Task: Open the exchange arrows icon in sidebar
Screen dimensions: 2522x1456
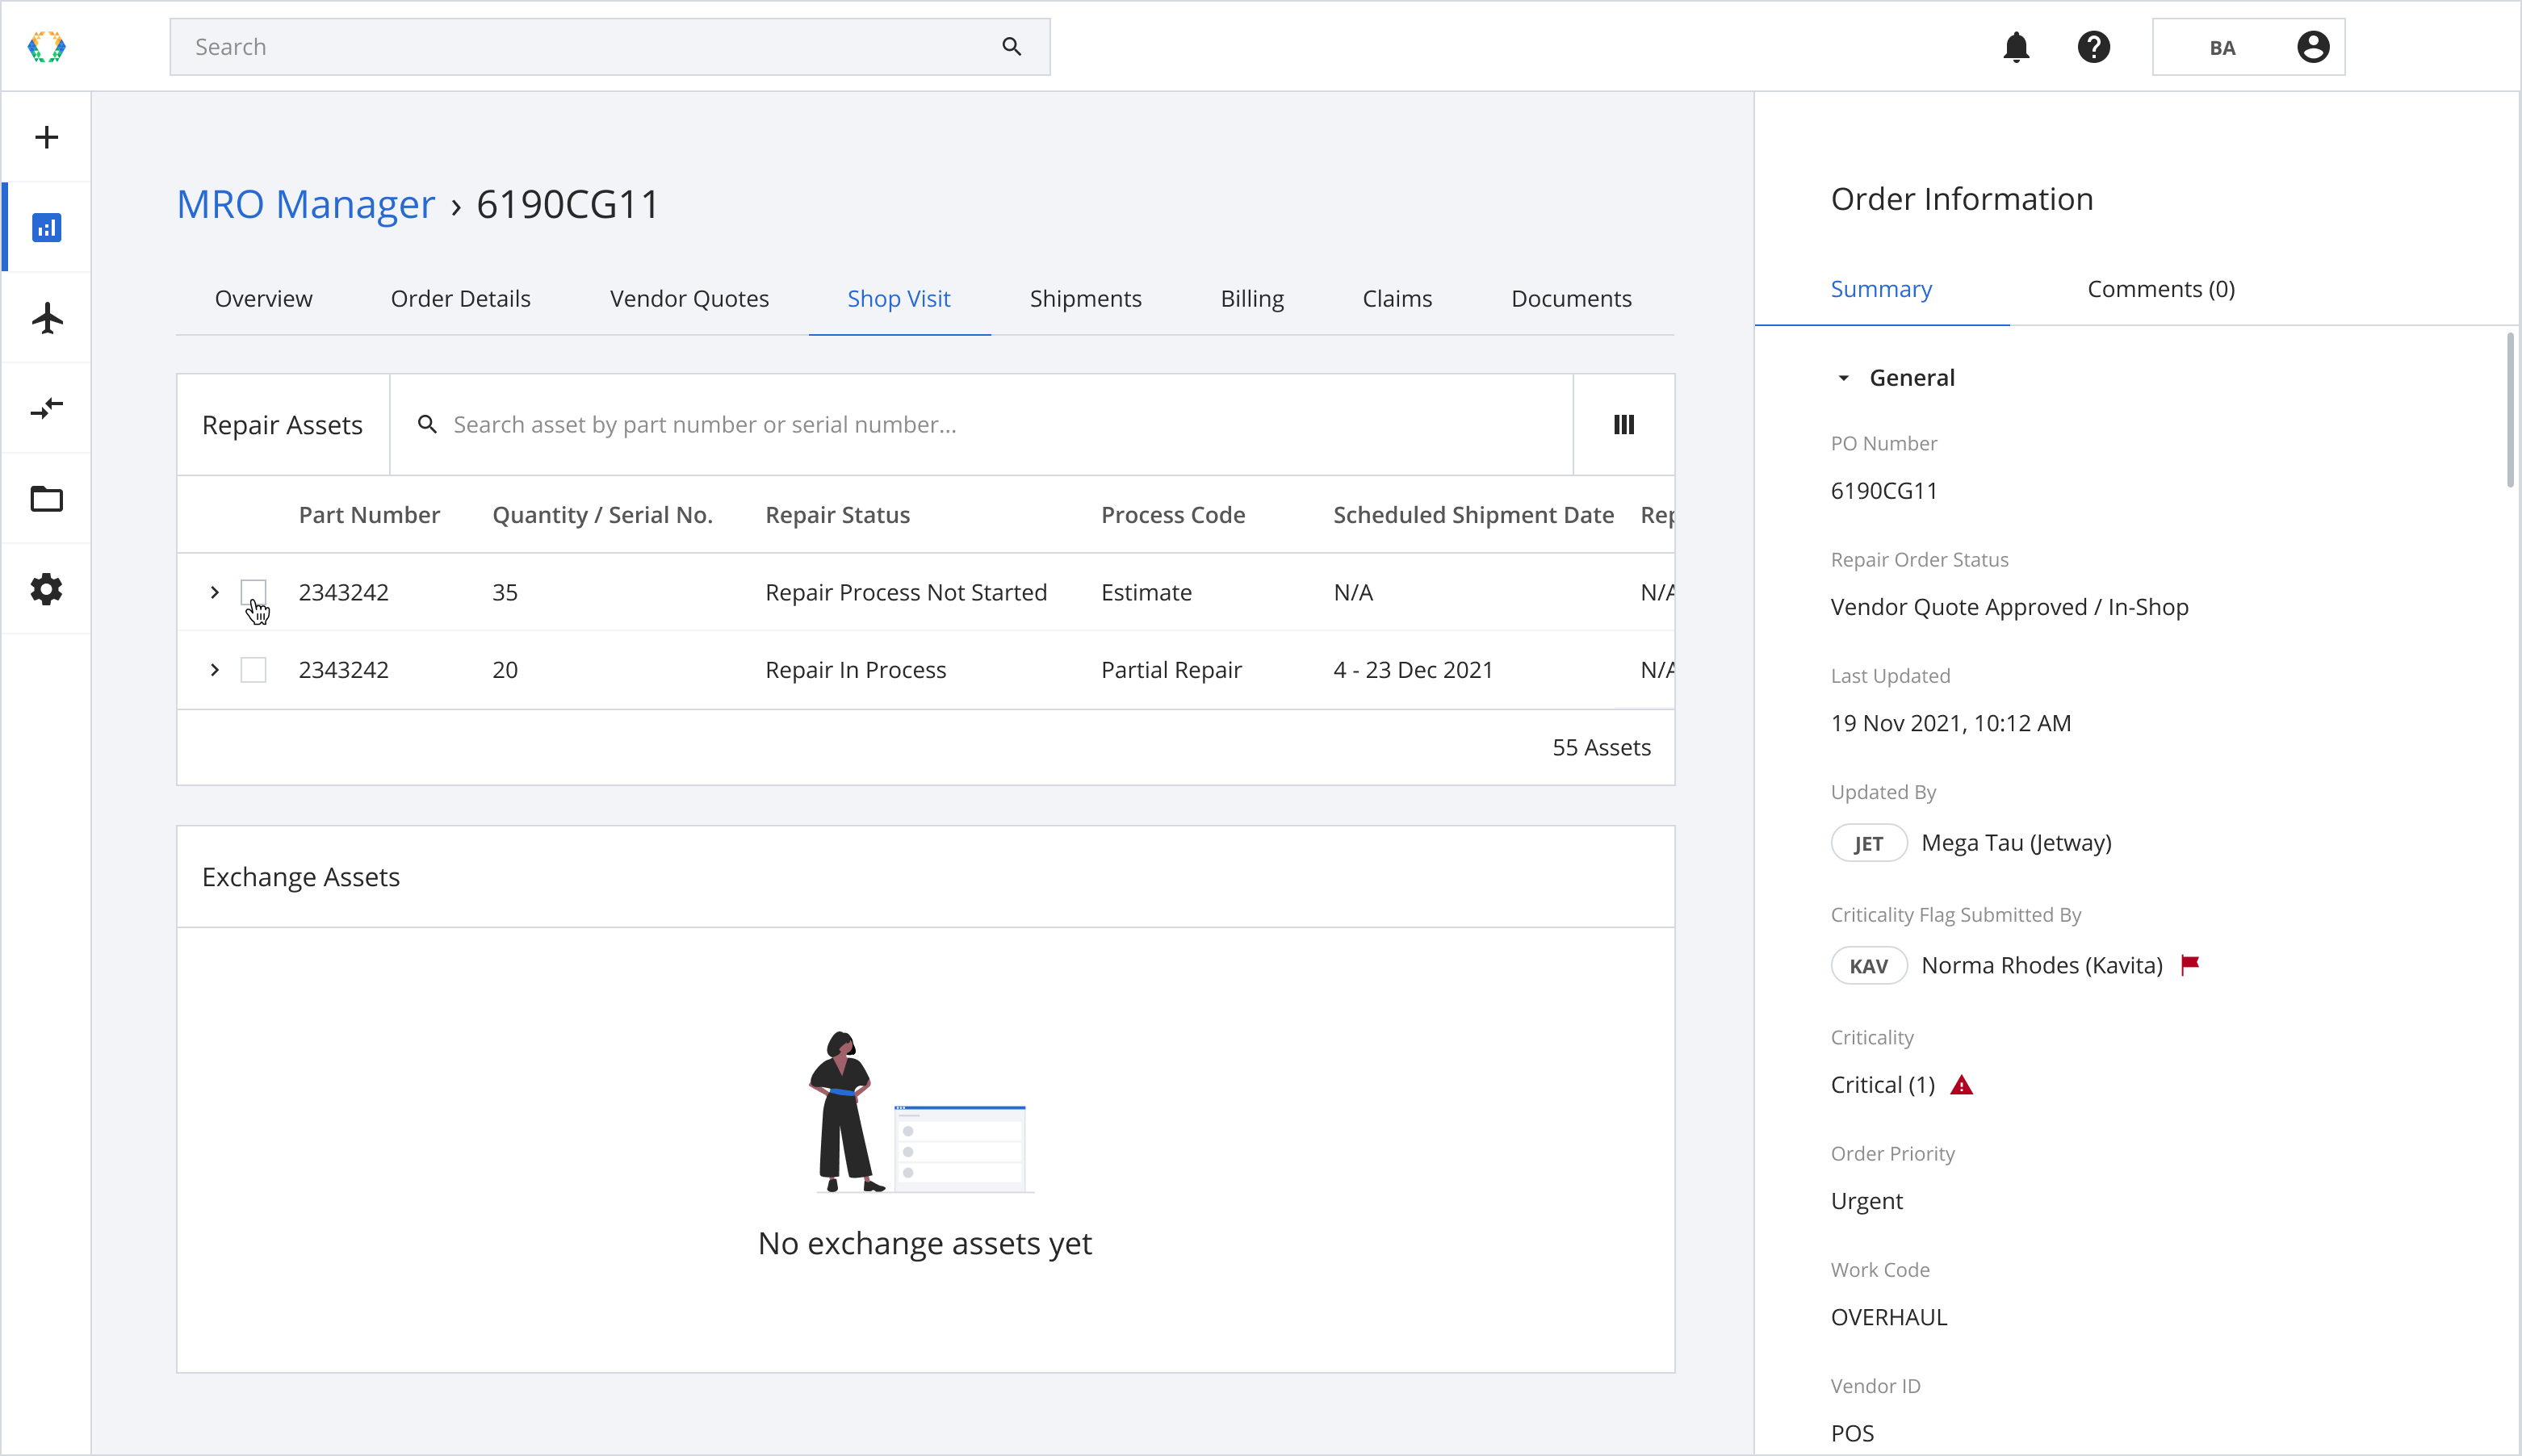Action: click(x=46, y=408)
